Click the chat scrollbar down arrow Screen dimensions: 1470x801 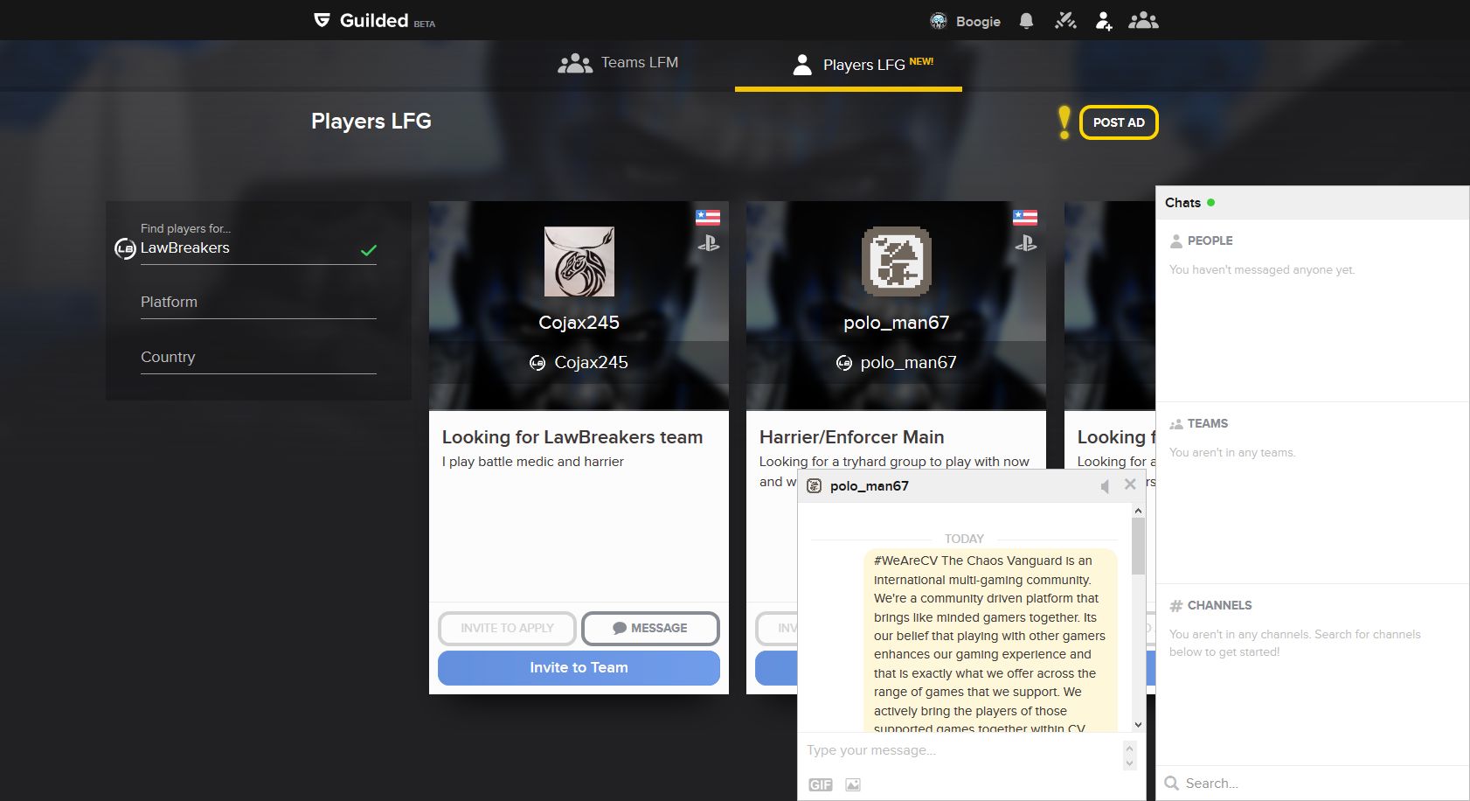pyautogui.click(x=1138, y=724)
